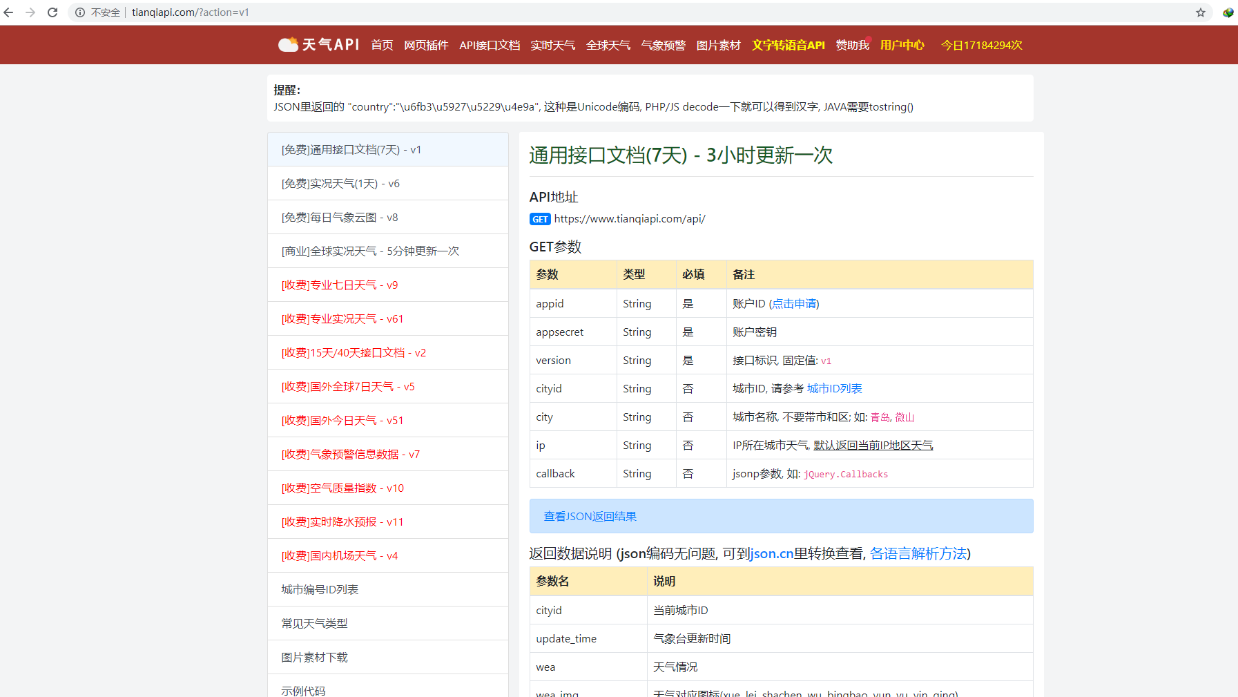This screenshot has height=697, width=1238.
Task: Select [收费]空气质量指数 - v10 sidebar item
Action: pyautogui.click(x=388, y=488)
